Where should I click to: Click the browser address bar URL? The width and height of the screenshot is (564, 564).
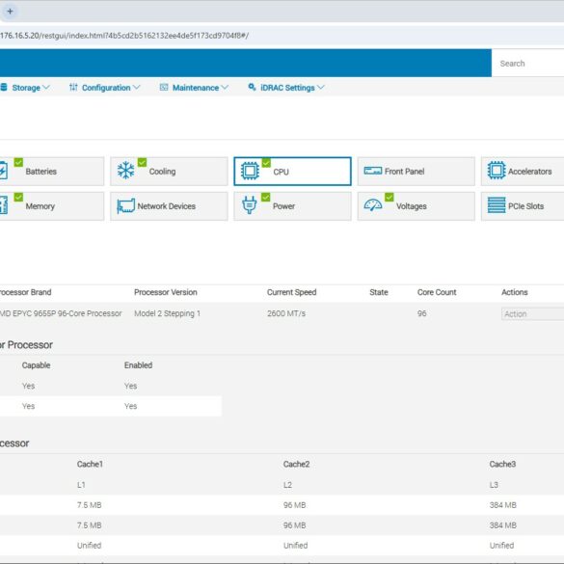(x=124, y=36)
